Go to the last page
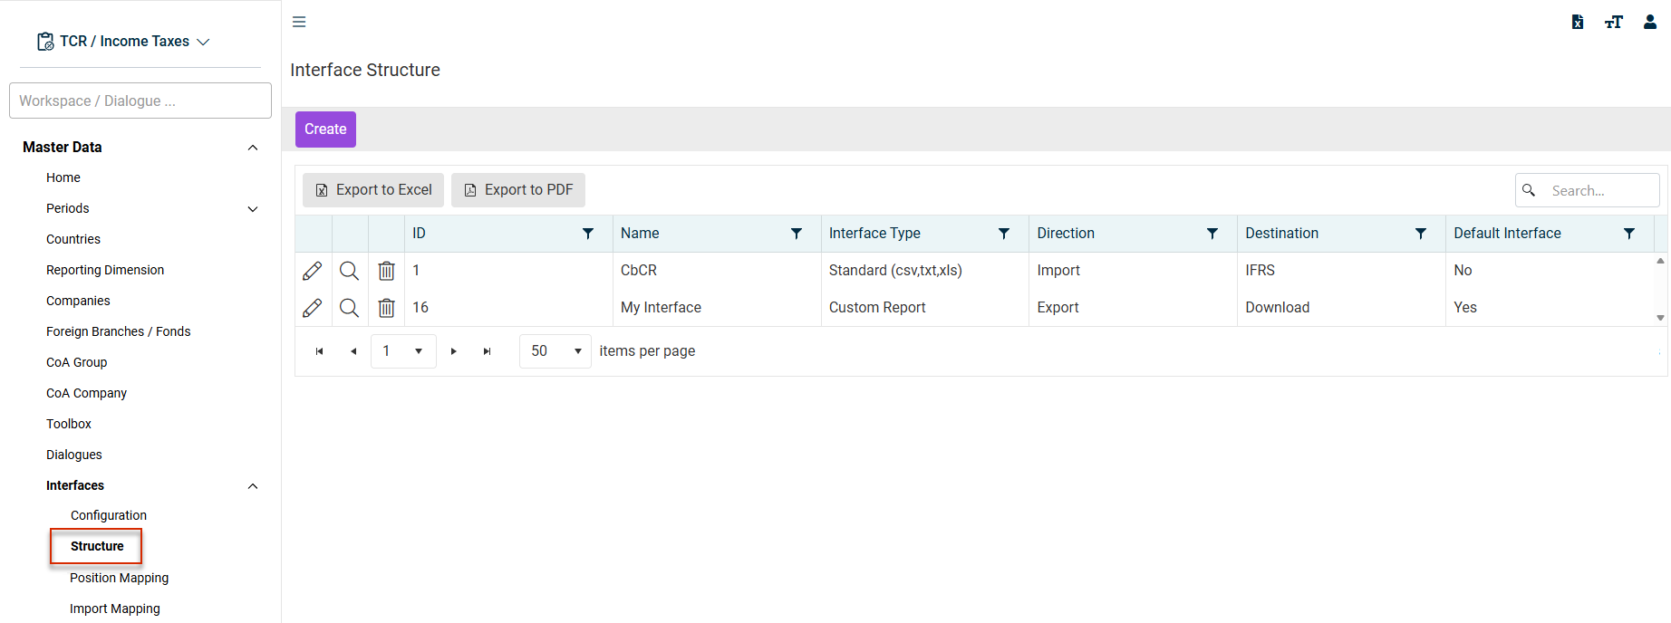Screen dimensions: 1671x623 [x=488, y=351]
